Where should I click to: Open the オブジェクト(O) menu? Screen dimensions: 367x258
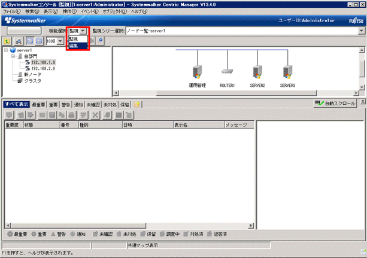tap(115, 11)
